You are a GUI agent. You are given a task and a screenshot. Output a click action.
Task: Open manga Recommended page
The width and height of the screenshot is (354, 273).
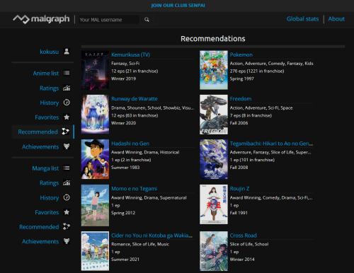(x=39, y=227)
